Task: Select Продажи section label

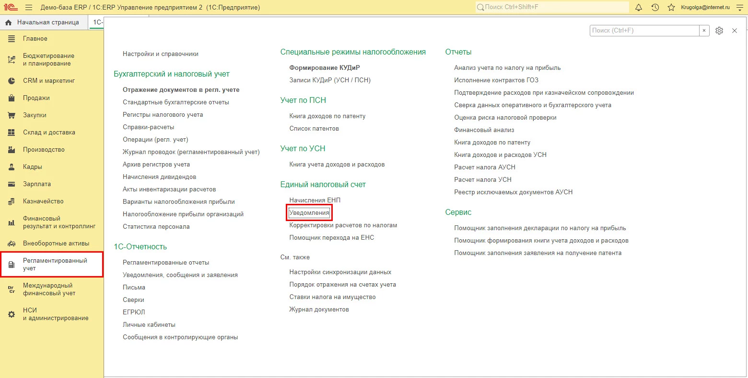Action: [x=36, y=98]
